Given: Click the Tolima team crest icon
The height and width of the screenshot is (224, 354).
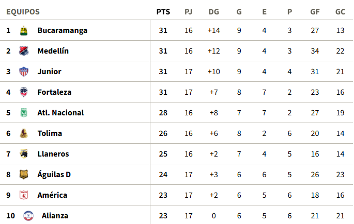Looking at the screenshot, I should pos(23,133).
